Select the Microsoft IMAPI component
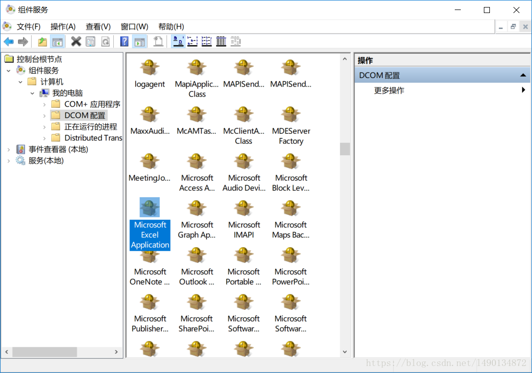The height and width of the screenshot is (373, 532). [244, 219]
